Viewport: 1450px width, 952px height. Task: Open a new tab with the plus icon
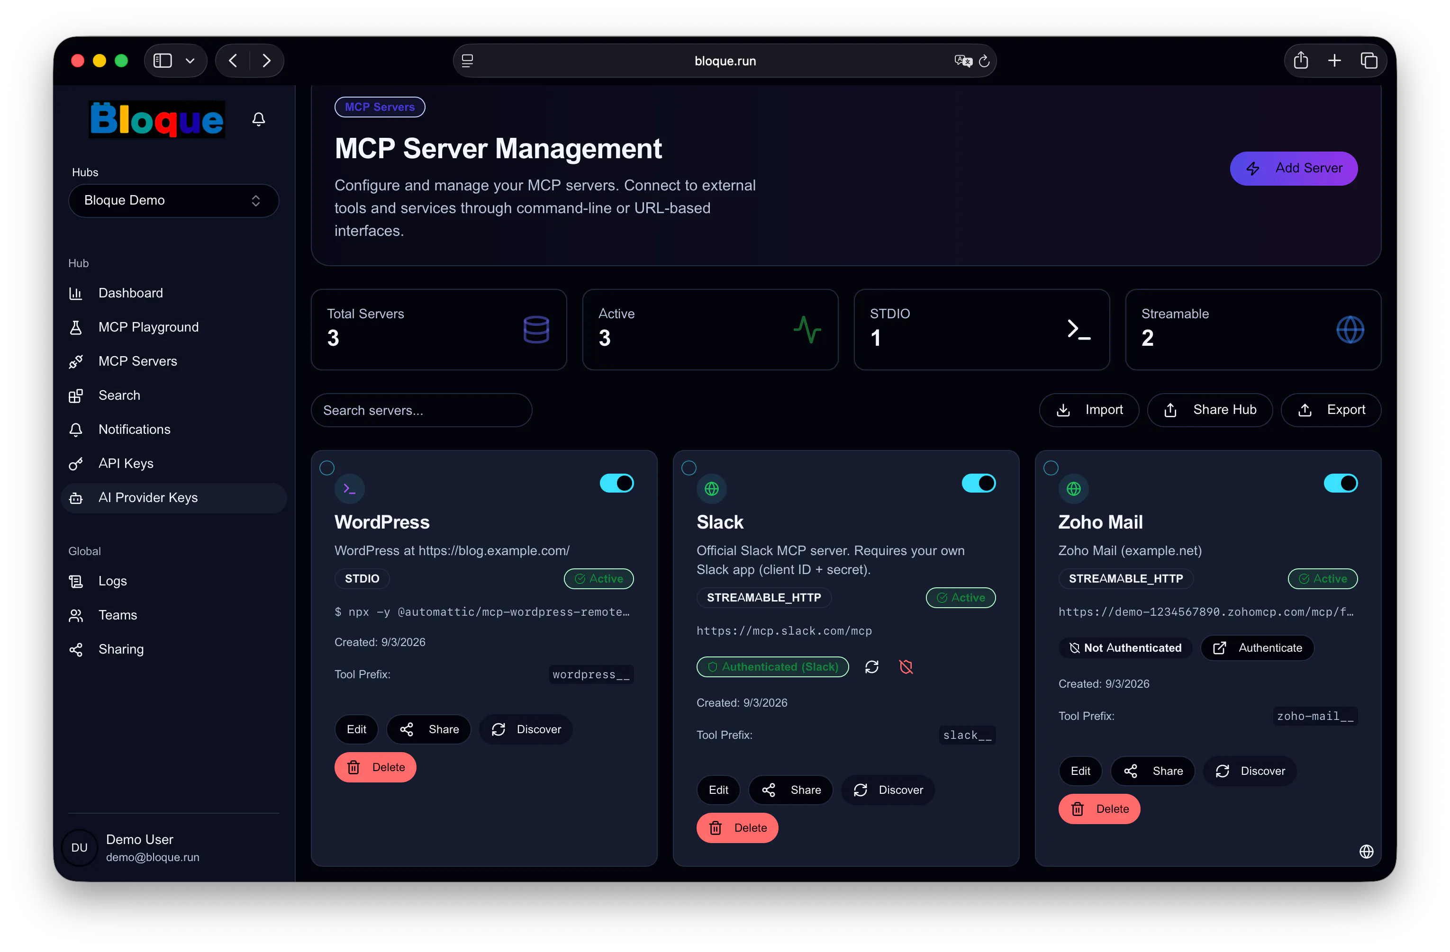(1334, 60)
